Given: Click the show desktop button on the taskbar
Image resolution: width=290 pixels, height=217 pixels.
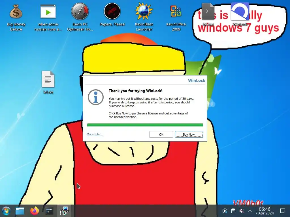Looking at the screenshot, I should pos(283,211).
